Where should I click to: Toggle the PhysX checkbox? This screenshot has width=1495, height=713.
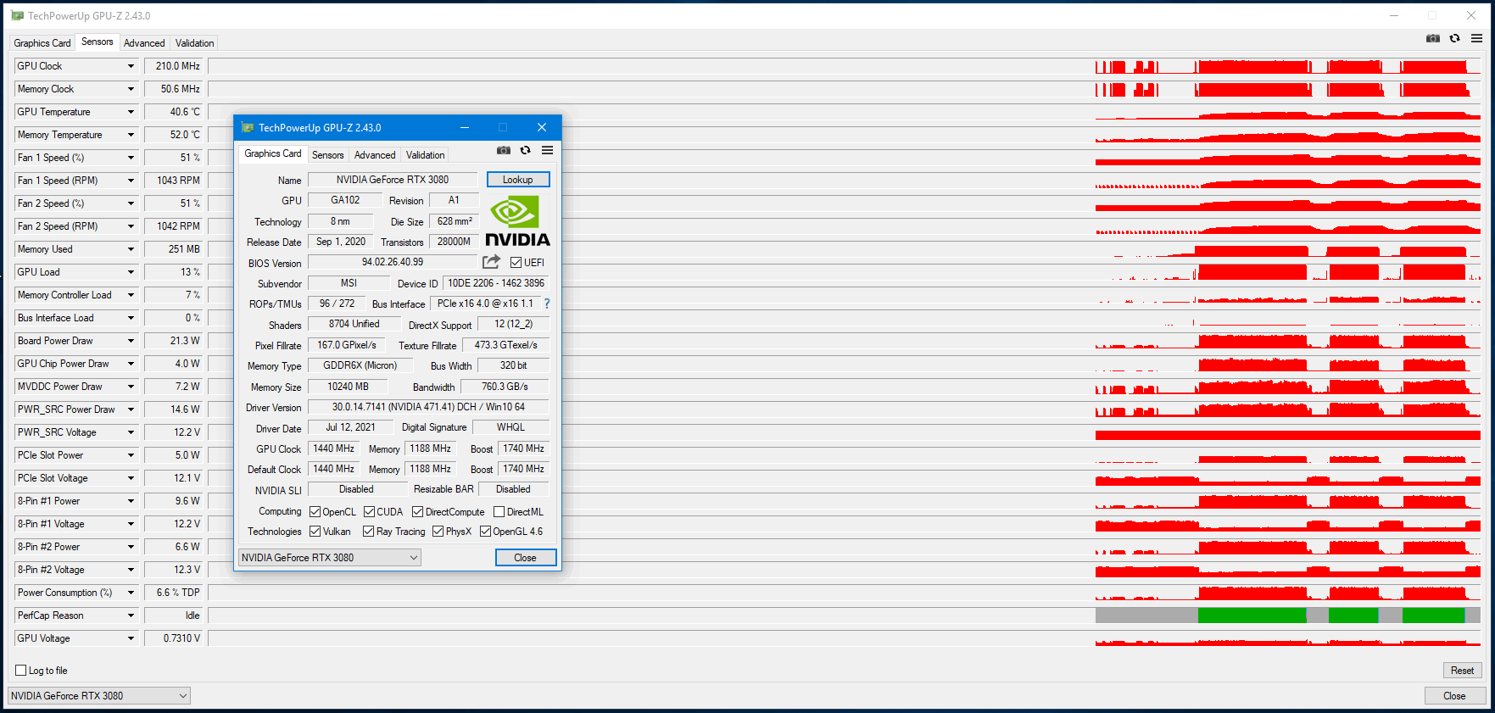point(438,532)
